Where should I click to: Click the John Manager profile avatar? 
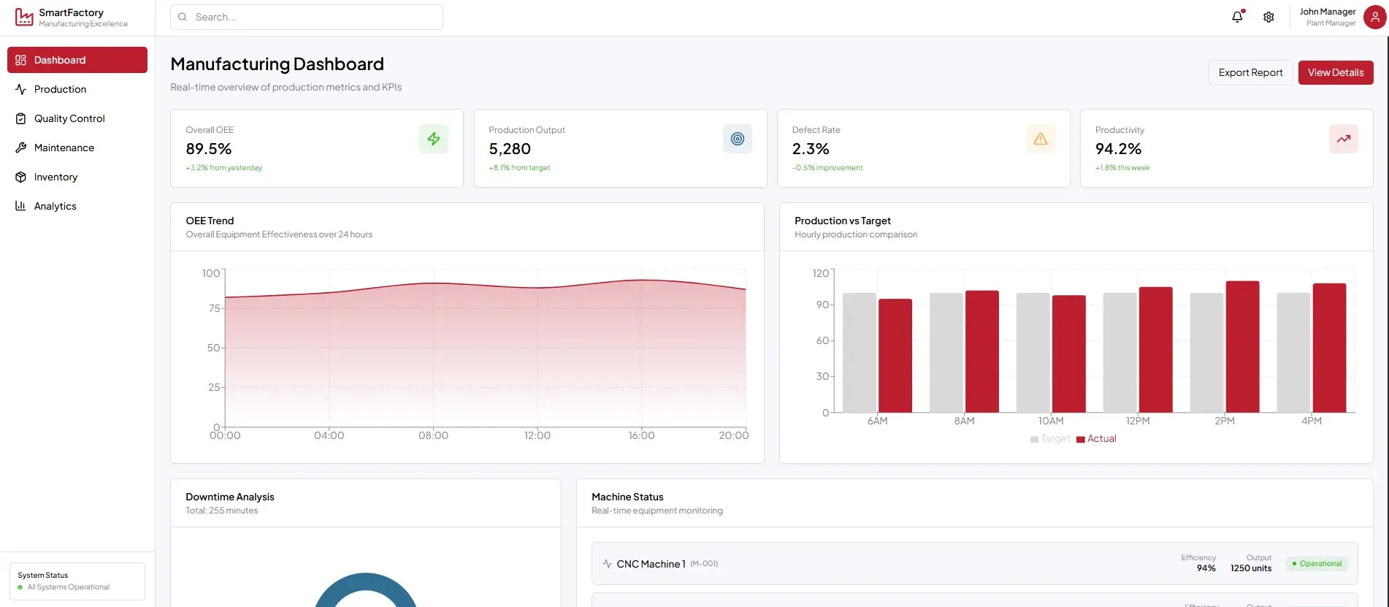[1374, 18]
